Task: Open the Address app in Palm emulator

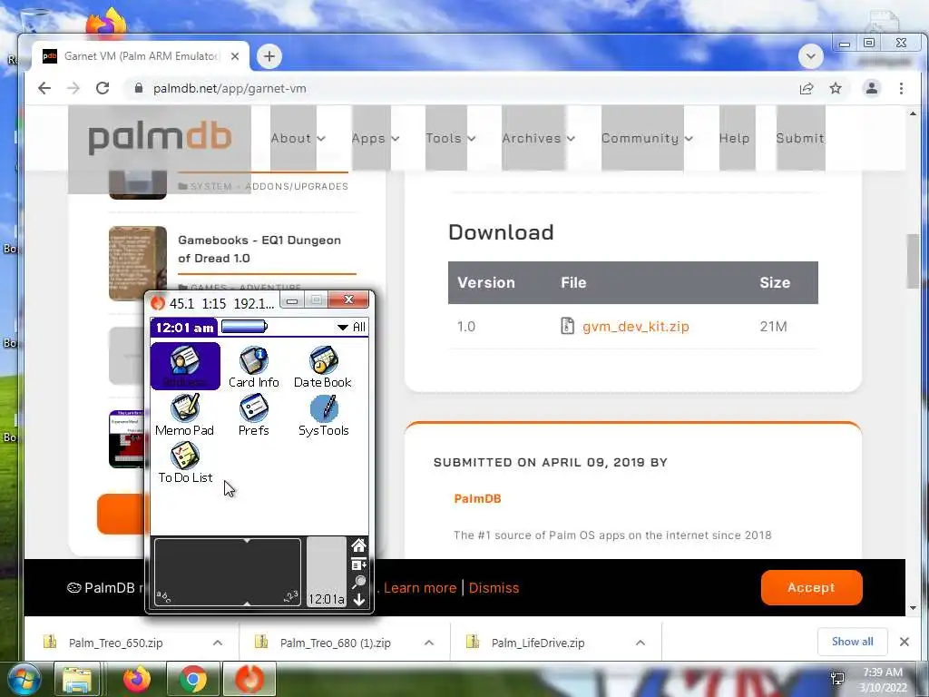Action: coord(185,366)
